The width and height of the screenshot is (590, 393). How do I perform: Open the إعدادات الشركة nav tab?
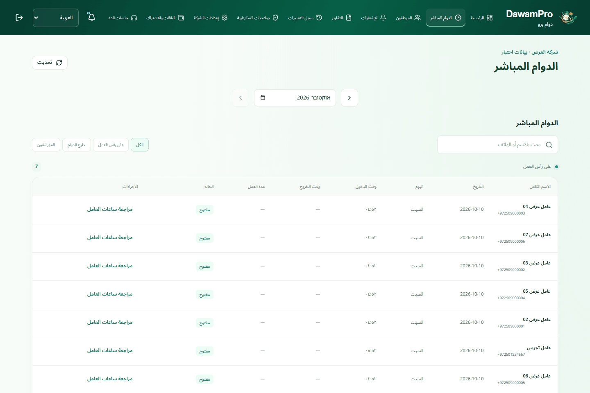pyautogui.click(x=211, y=18)
